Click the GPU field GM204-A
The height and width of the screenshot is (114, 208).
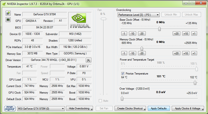(31, 21)
